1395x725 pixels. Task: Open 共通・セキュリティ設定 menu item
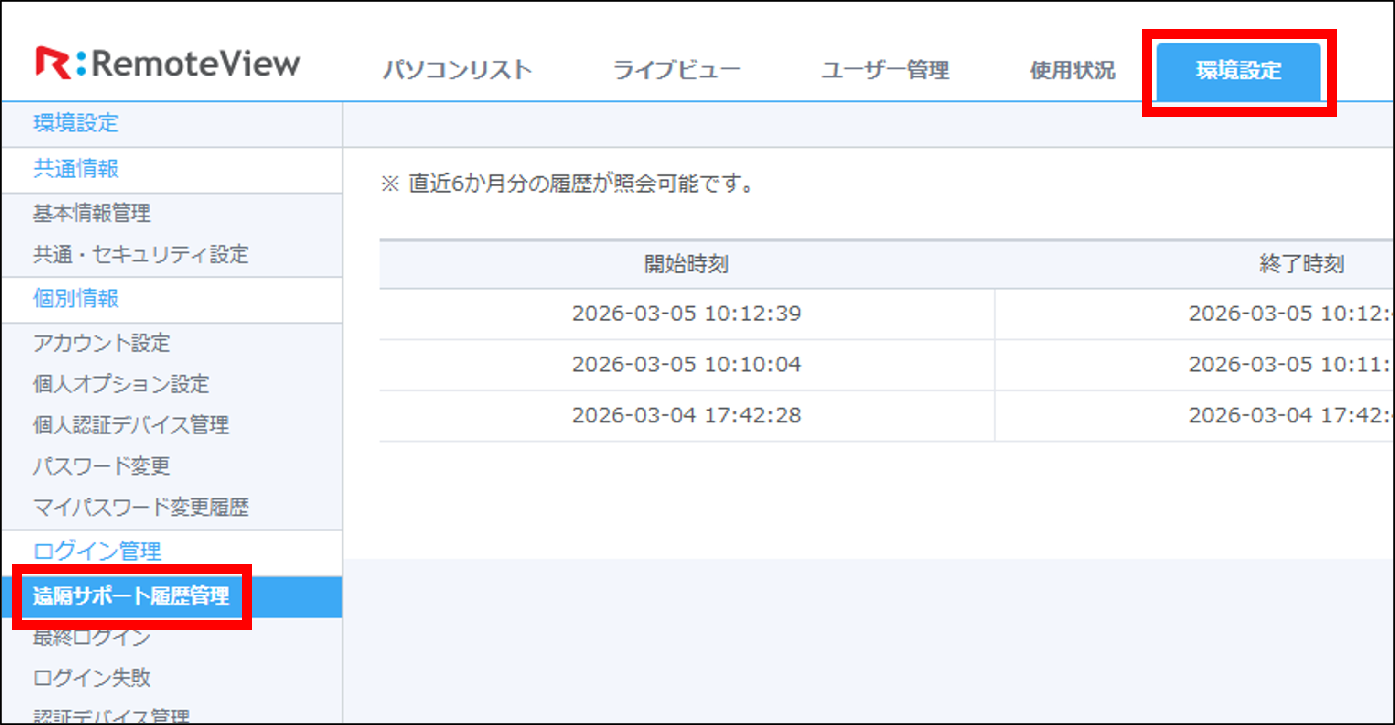(141, 254)
